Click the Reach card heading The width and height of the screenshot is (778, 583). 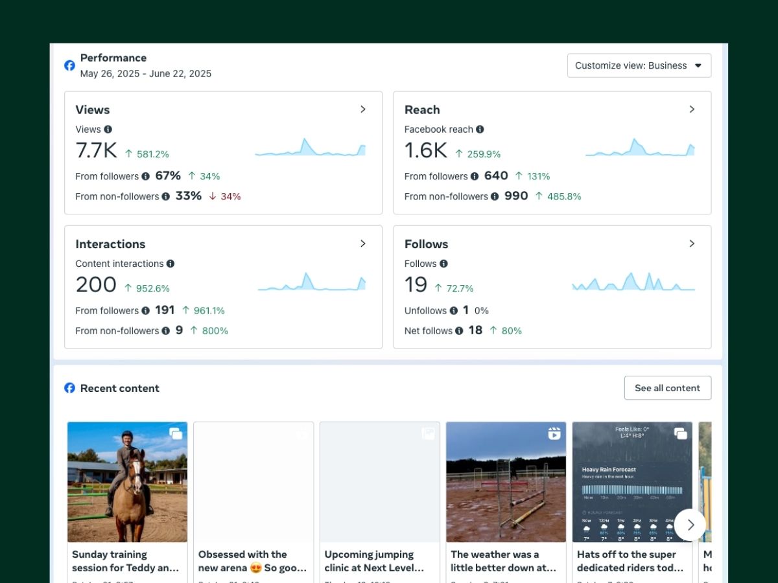tap(422, 109)
